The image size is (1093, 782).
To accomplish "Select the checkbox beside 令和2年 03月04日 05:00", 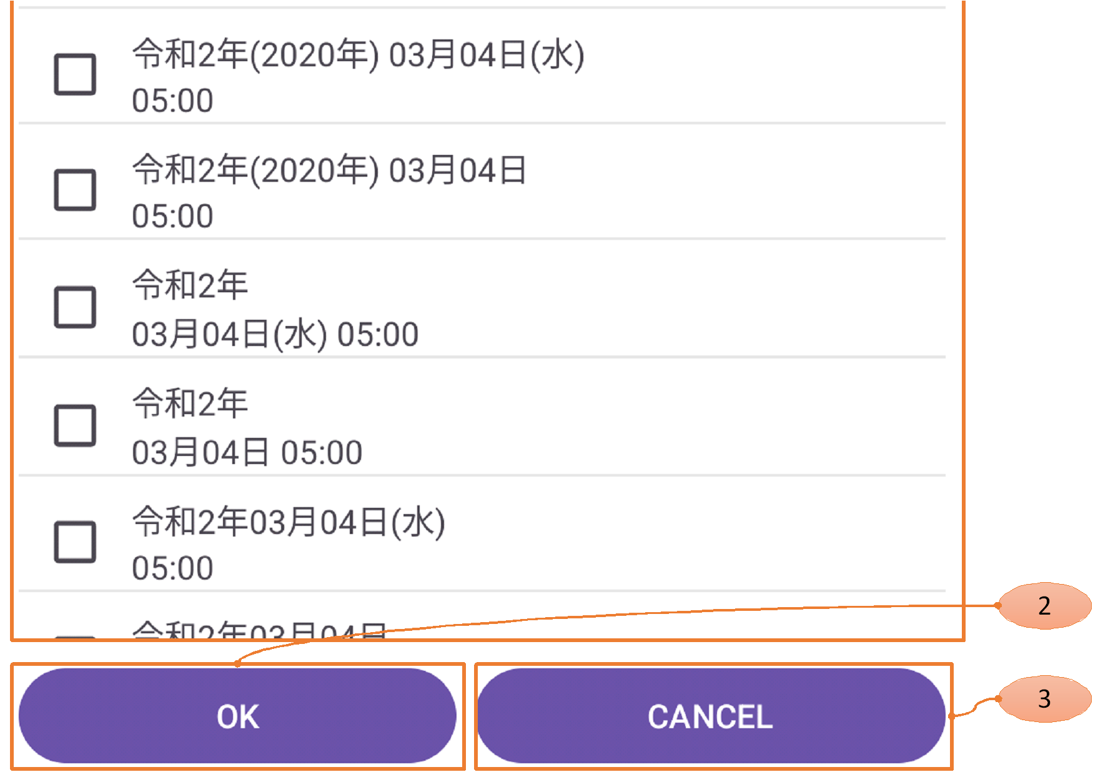I will point(75,425).
